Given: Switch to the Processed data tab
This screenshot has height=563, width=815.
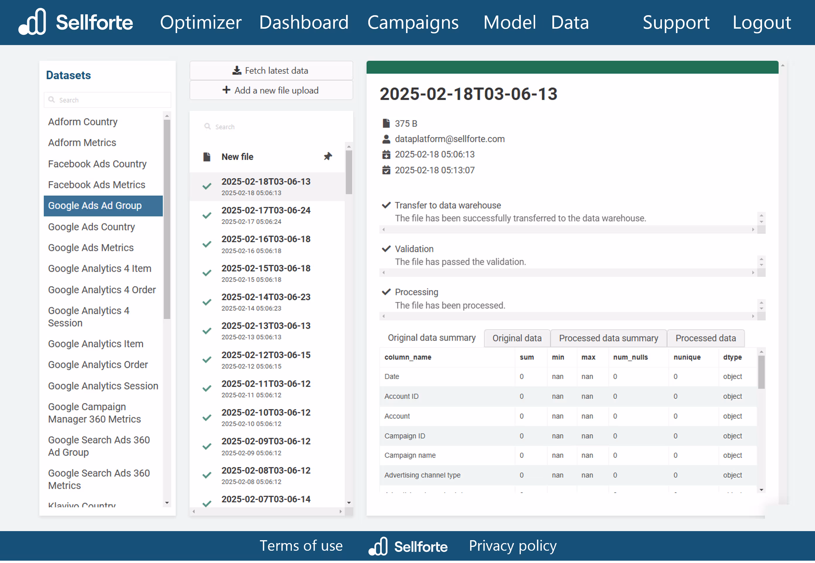Looking at the screenshot, I should pos(706,338).
